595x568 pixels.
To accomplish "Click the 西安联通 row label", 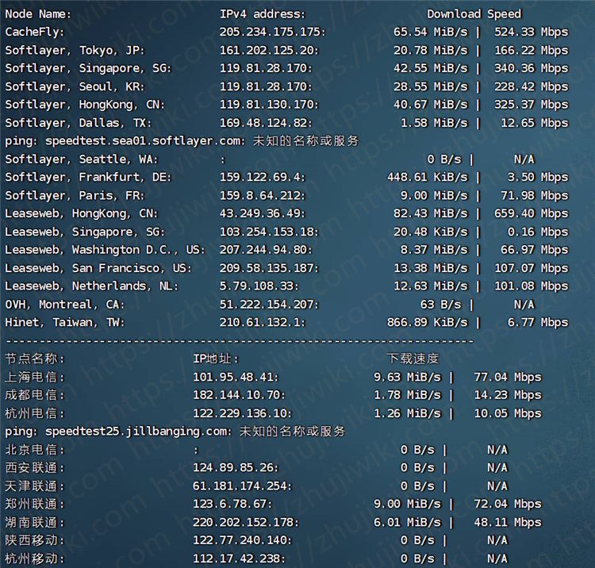I will click(x=35, y=468).
